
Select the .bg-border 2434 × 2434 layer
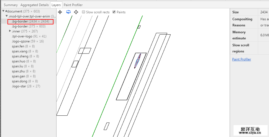point(30,21)
